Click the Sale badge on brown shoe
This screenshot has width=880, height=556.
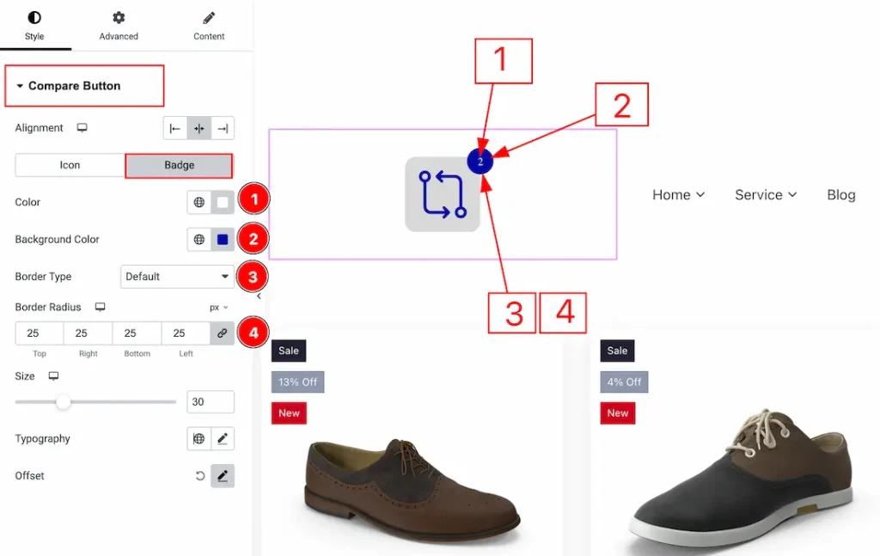tap(289, 351)
